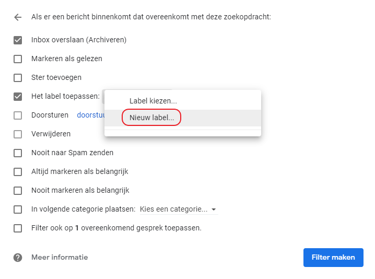
Task: Enable the Verwijderen checkbox
Action: [x=18, y=134]
